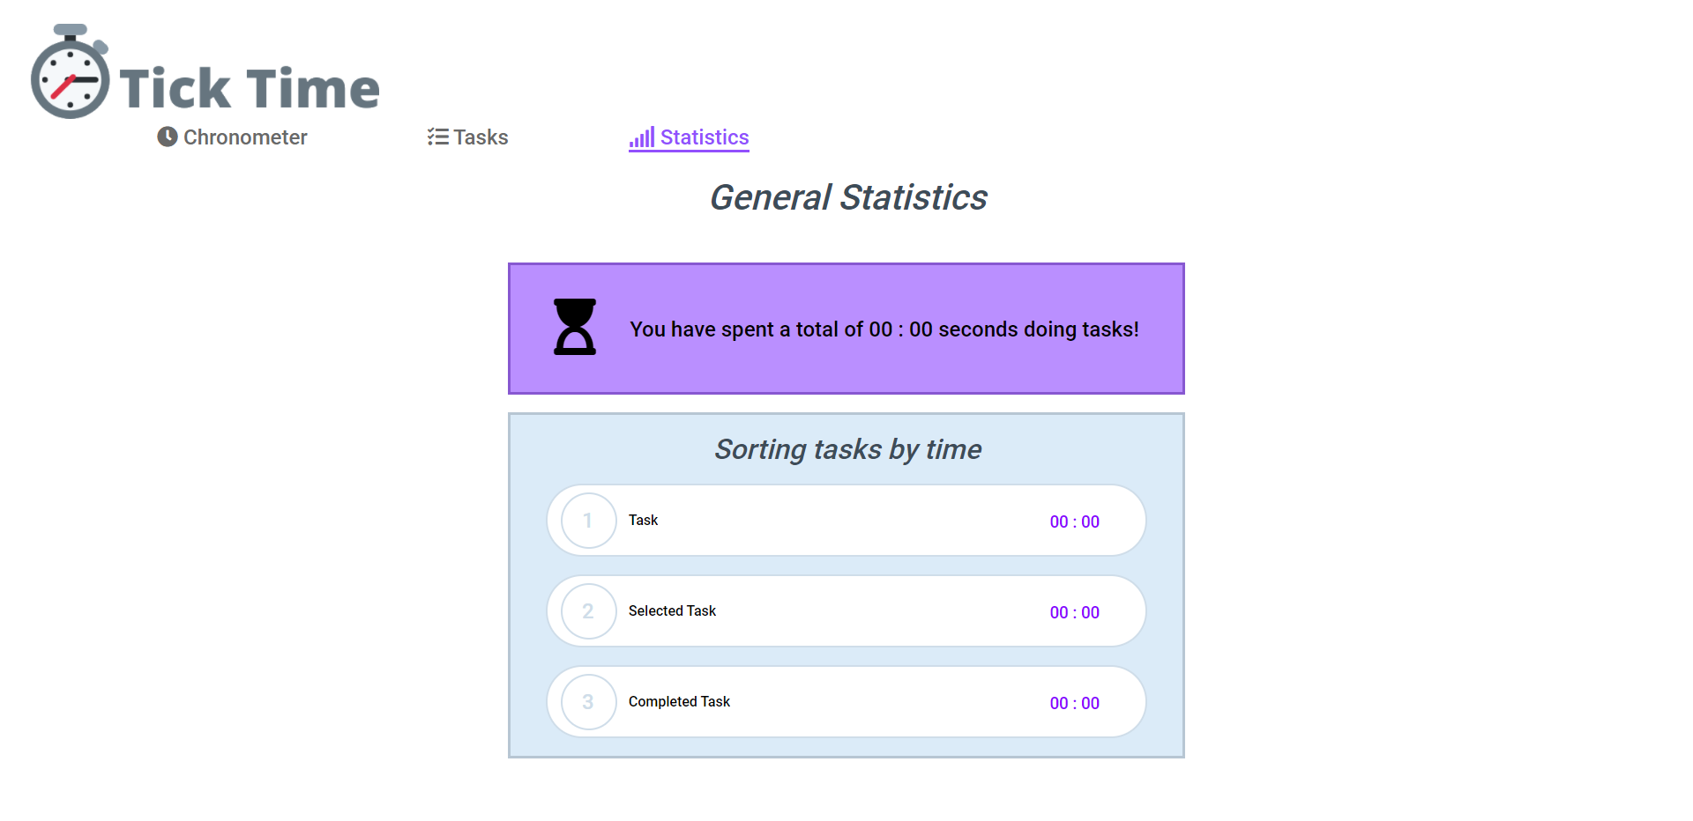Click the circled number 3 beside Completed Task

point(586,701)
